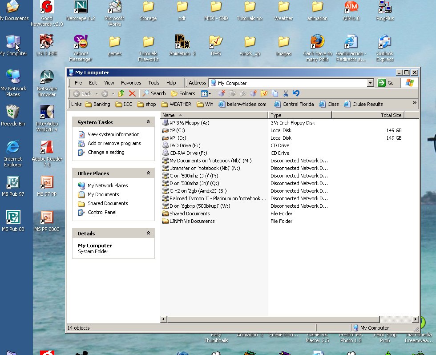Viewport: 436px width, 355px height.
Task: Collapse the Other Places panel
Action: coord(148,173)
